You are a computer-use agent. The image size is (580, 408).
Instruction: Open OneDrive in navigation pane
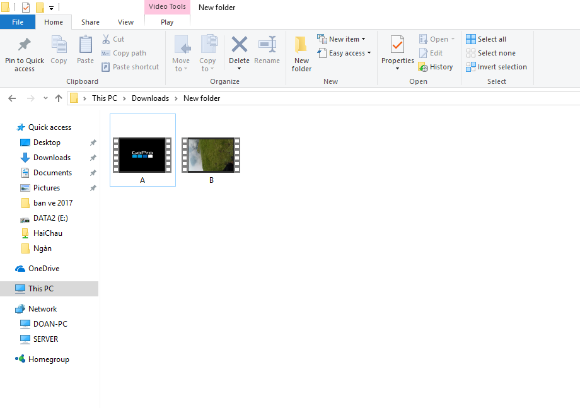(43, 269)
